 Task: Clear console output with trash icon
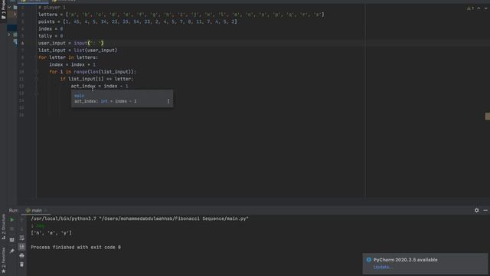click(x=21, y=264)
